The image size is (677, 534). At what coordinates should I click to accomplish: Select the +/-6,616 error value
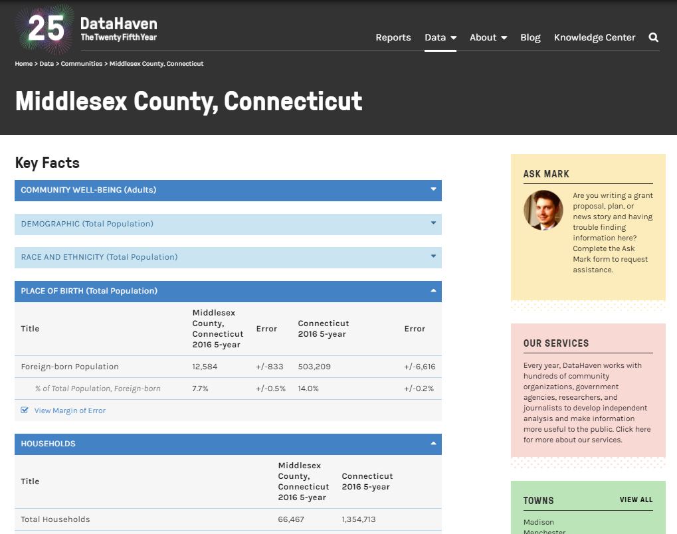tap(420, 367)
